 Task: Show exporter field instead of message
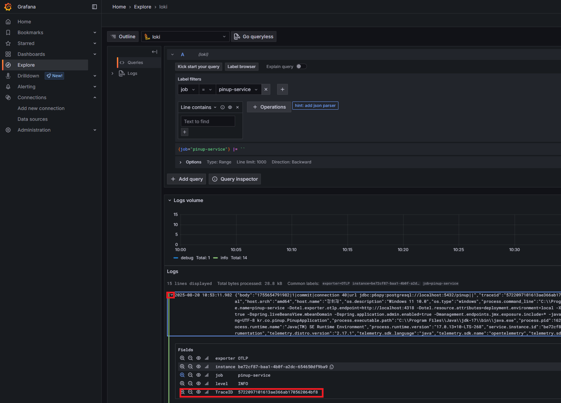click(199, 358)
